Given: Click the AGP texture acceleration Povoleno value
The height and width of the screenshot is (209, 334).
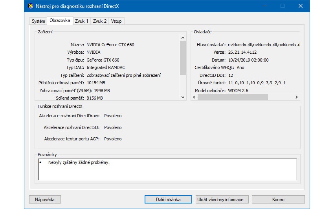Looking at the screenshot, I should (113, 139).
